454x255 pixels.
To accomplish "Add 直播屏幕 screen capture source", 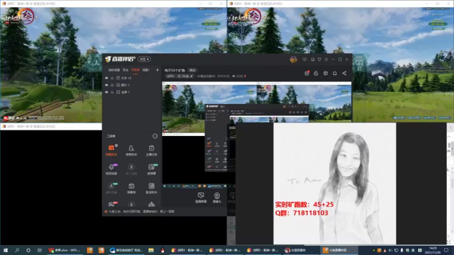I will 201,197.
